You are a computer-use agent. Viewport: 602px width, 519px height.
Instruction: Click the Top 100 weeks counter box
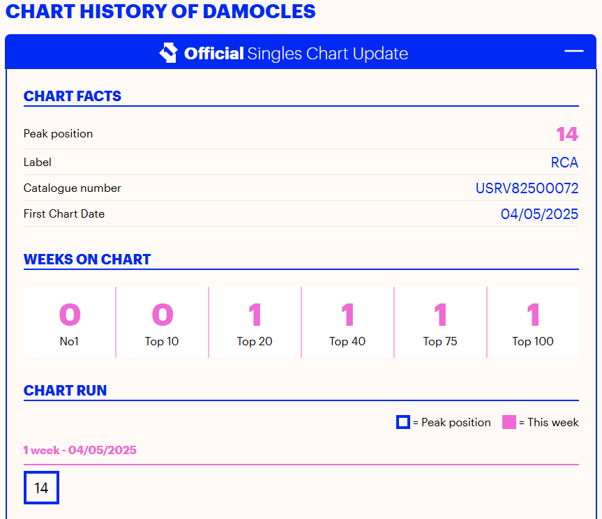coord(532,322)
